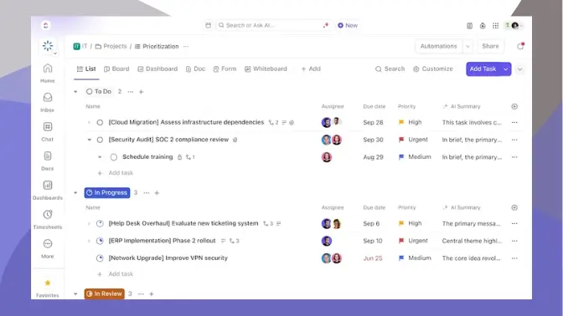
Task: Expand the Automations dropdown arrow
Action: [467, 46]
